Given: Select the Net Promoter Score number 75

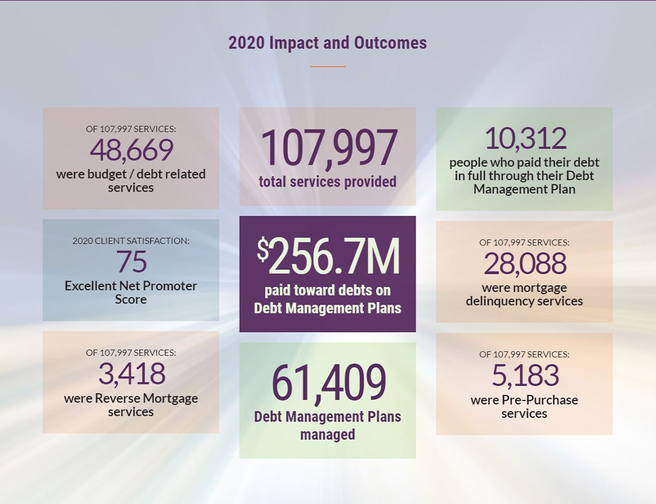Looking at the screenshot, I should coord(131,262).
